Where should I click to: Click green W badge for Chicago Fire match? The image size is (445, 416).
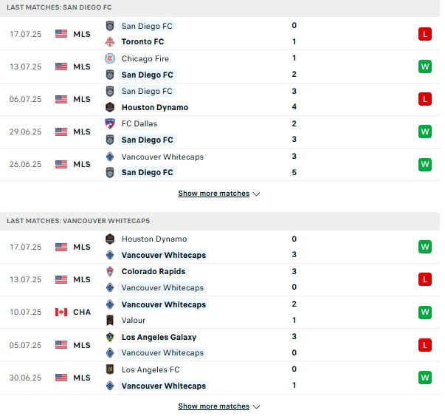click(425, 67)
